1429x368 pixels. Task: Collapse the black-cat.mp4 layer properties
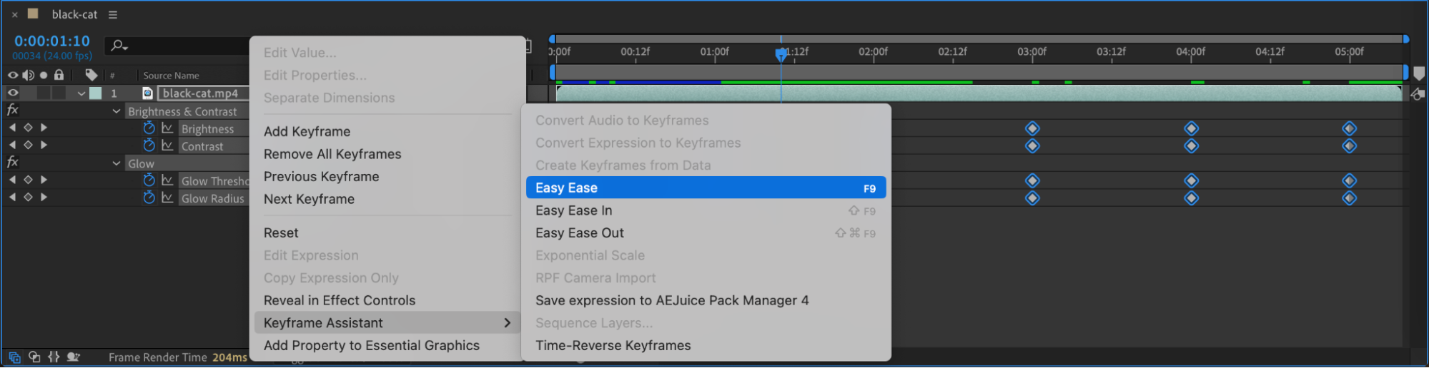81,93
